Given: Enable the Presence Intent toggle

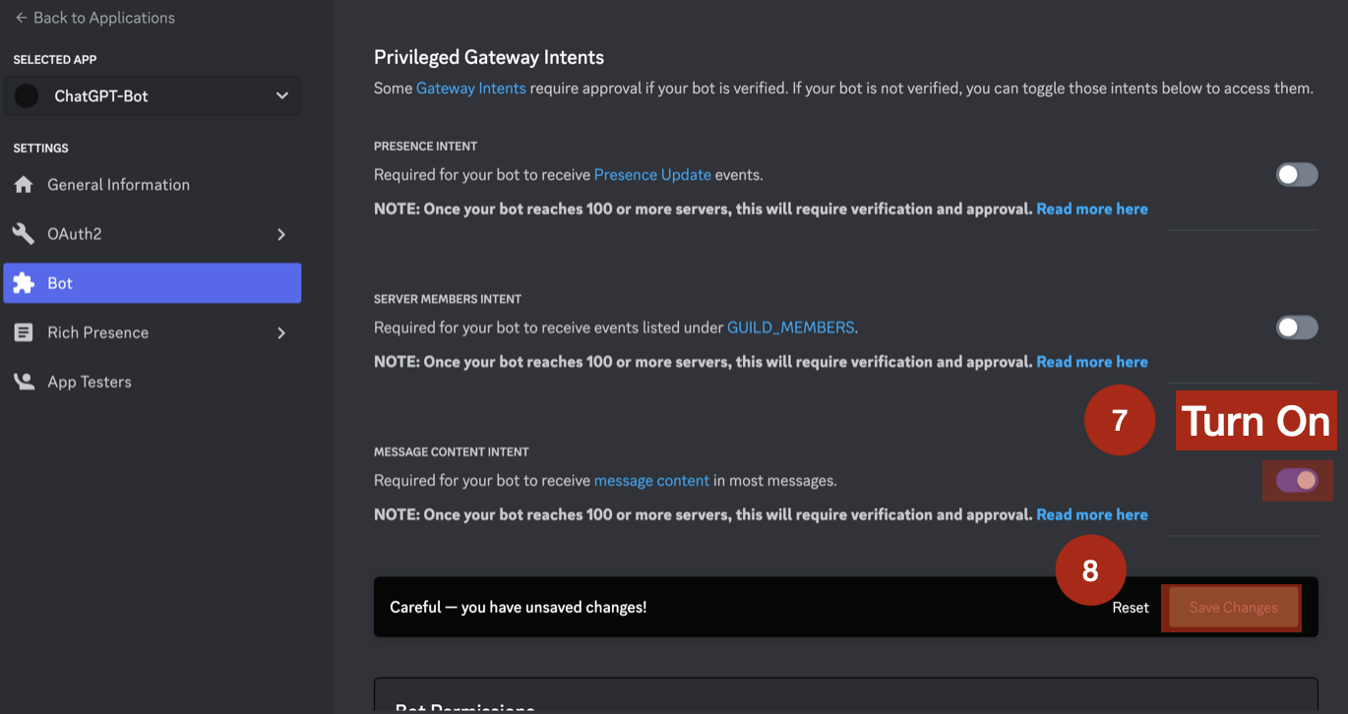Looking at the screenshot, I should pos(1297,174).
